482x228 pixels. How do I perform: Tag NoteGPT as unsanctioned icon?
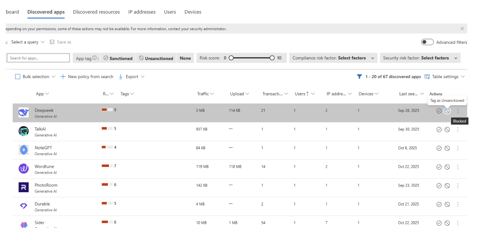coord(447,148)
